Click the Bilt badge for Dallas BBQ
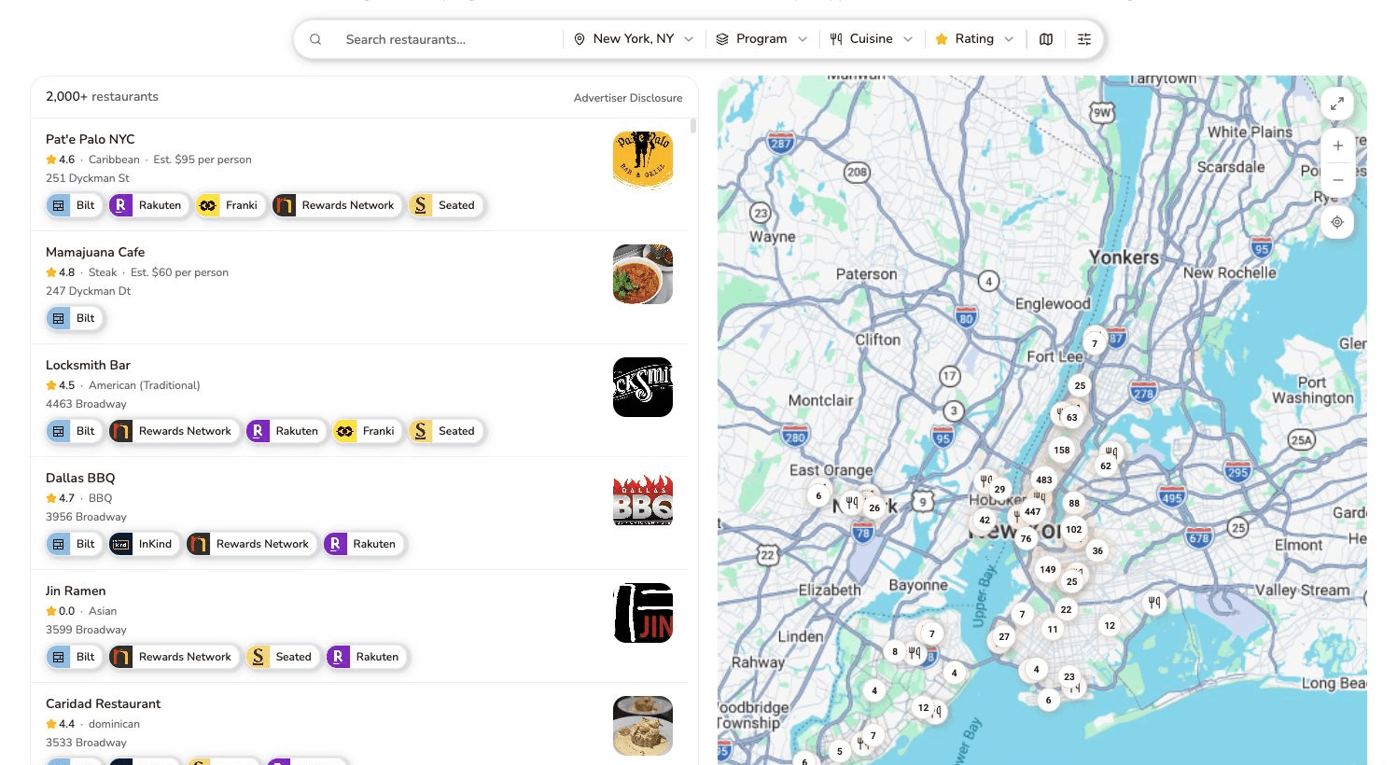1397x765 pixels. 74,544
